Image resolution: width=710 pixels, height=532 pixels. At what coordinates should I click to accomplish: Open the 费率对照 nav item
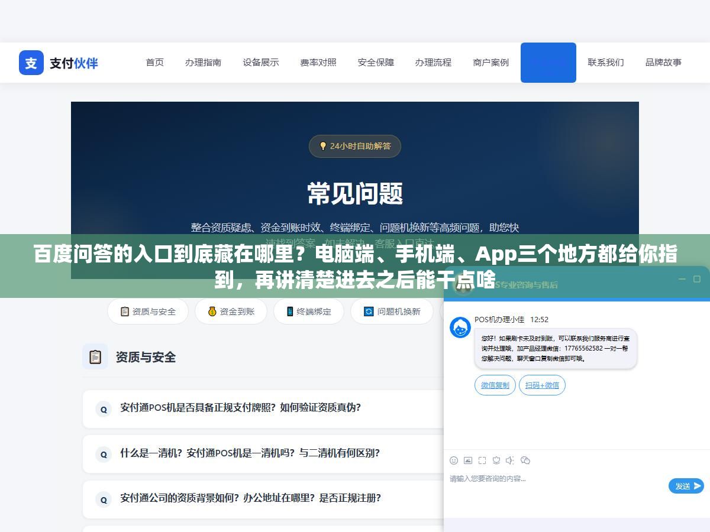[x=318, y=62]
